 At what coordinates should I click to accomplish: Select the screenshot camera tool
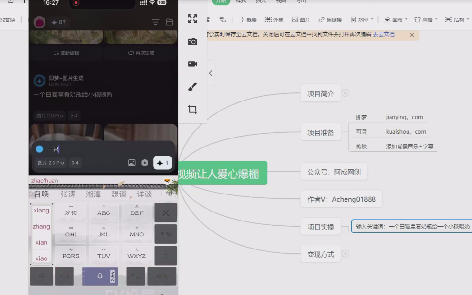[x=192, y=42]
